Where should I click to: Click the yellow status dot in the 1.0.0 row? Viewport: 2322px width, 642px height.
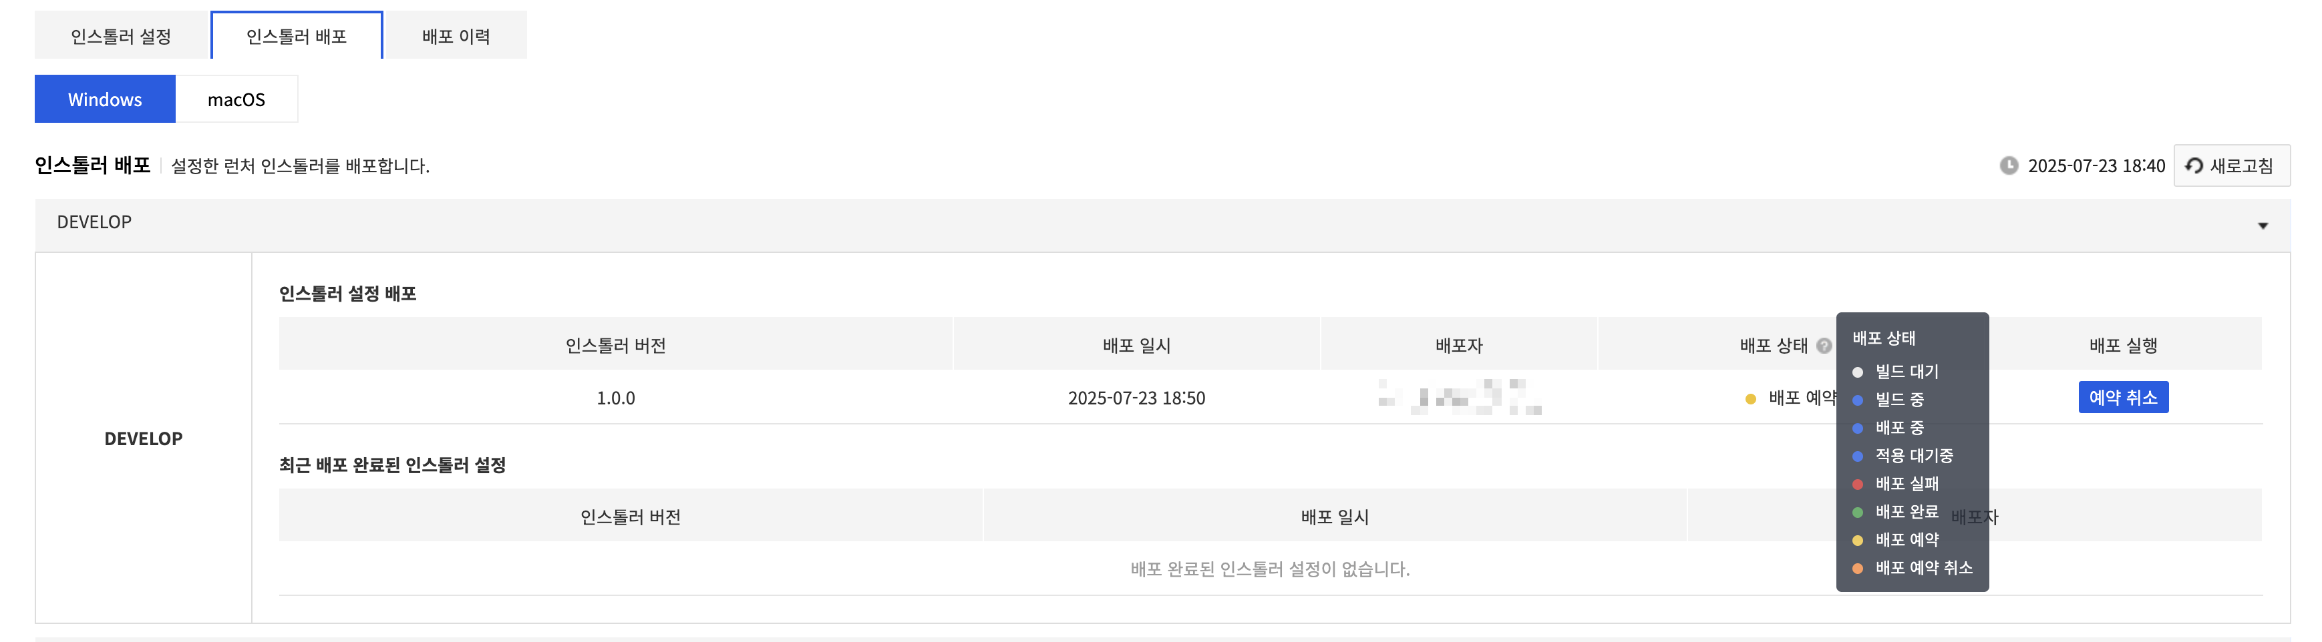click(1750, 399)
